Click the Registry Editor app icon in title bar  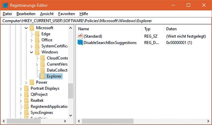pos(5,5)
